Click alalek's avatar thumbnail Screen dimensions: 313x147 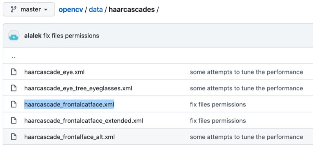(14, 36)
